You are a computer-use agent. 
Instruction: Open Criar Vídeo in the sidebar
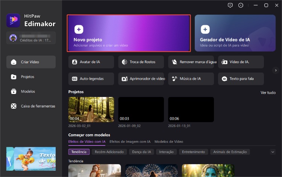pos(31,62)
